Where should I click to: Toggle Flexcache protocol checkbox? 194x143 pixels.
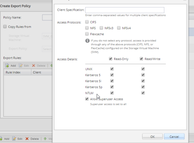(x=87, y=34)
